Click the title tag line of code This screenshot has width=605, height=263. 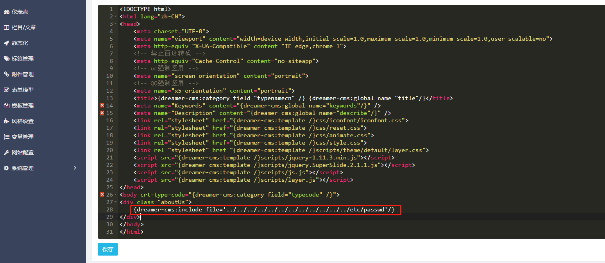pos(293,98)
